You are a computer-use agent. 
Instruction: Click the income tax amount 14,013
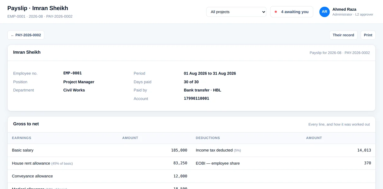pos(364,150)
